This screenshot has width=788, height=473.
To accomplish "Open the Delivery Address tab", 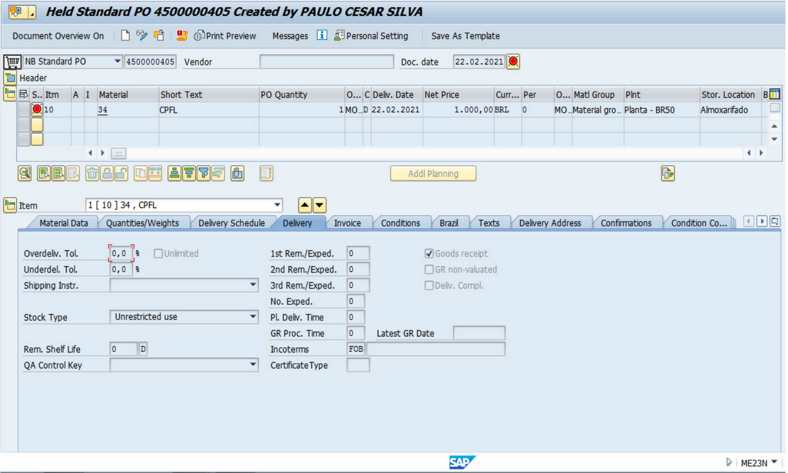I will 550,223.
